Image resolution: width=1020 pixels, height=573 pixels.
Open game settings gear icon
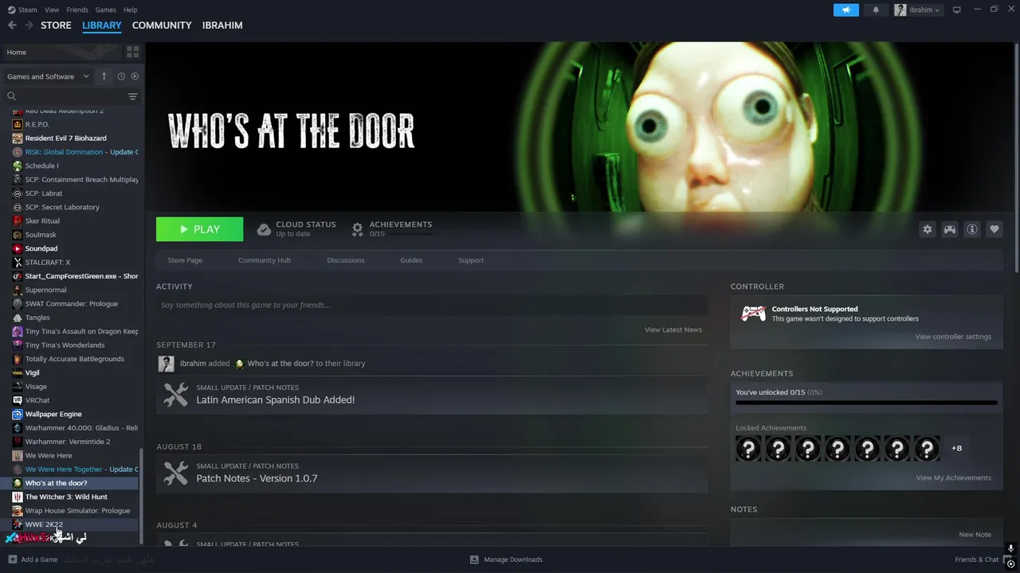[928, 229]
